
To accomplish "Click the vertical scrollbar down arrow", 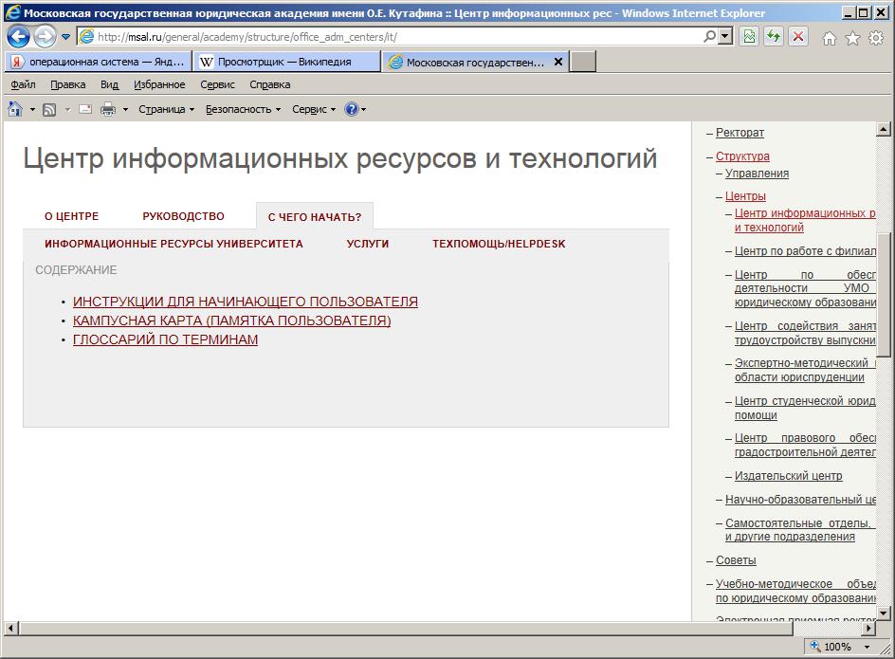I will (883, 613).
